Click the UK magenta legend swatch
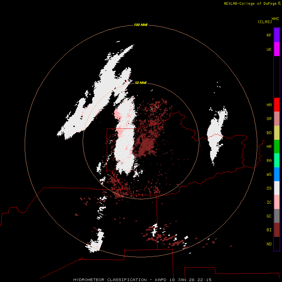 coord(277,49)
